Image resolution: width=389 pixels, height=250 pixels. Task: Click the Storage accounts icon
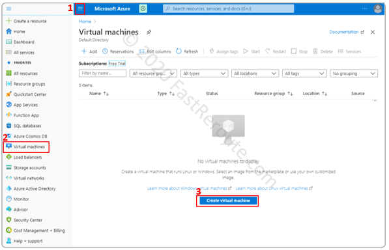point(8,167)
